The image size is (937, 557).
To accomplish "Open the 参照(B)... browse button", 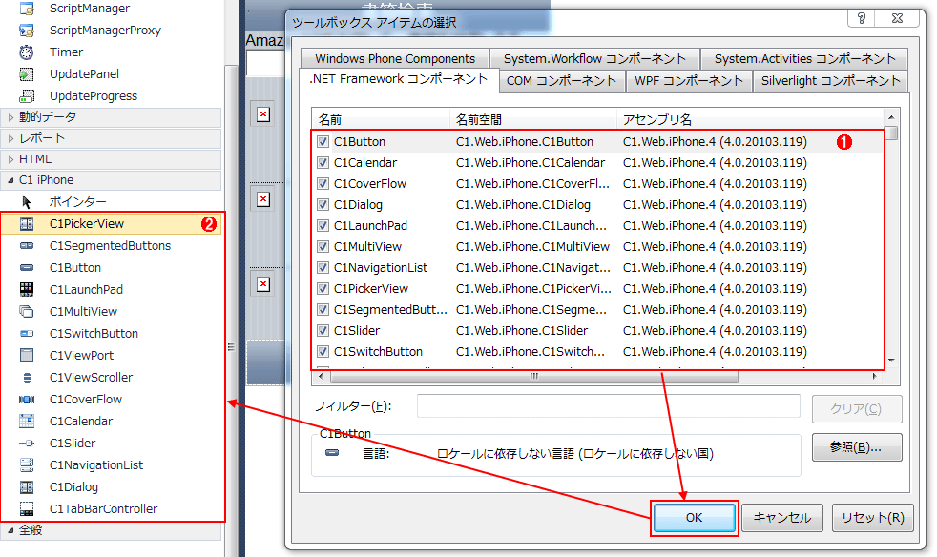I will click(x=856, y=447).
